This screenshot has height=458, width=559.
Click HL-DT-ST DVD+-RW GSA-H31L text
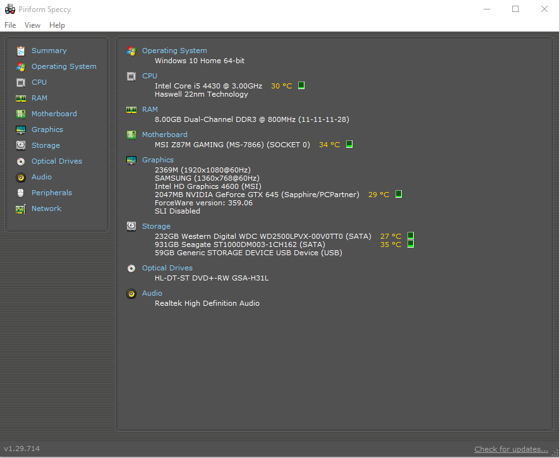[212, 278]
